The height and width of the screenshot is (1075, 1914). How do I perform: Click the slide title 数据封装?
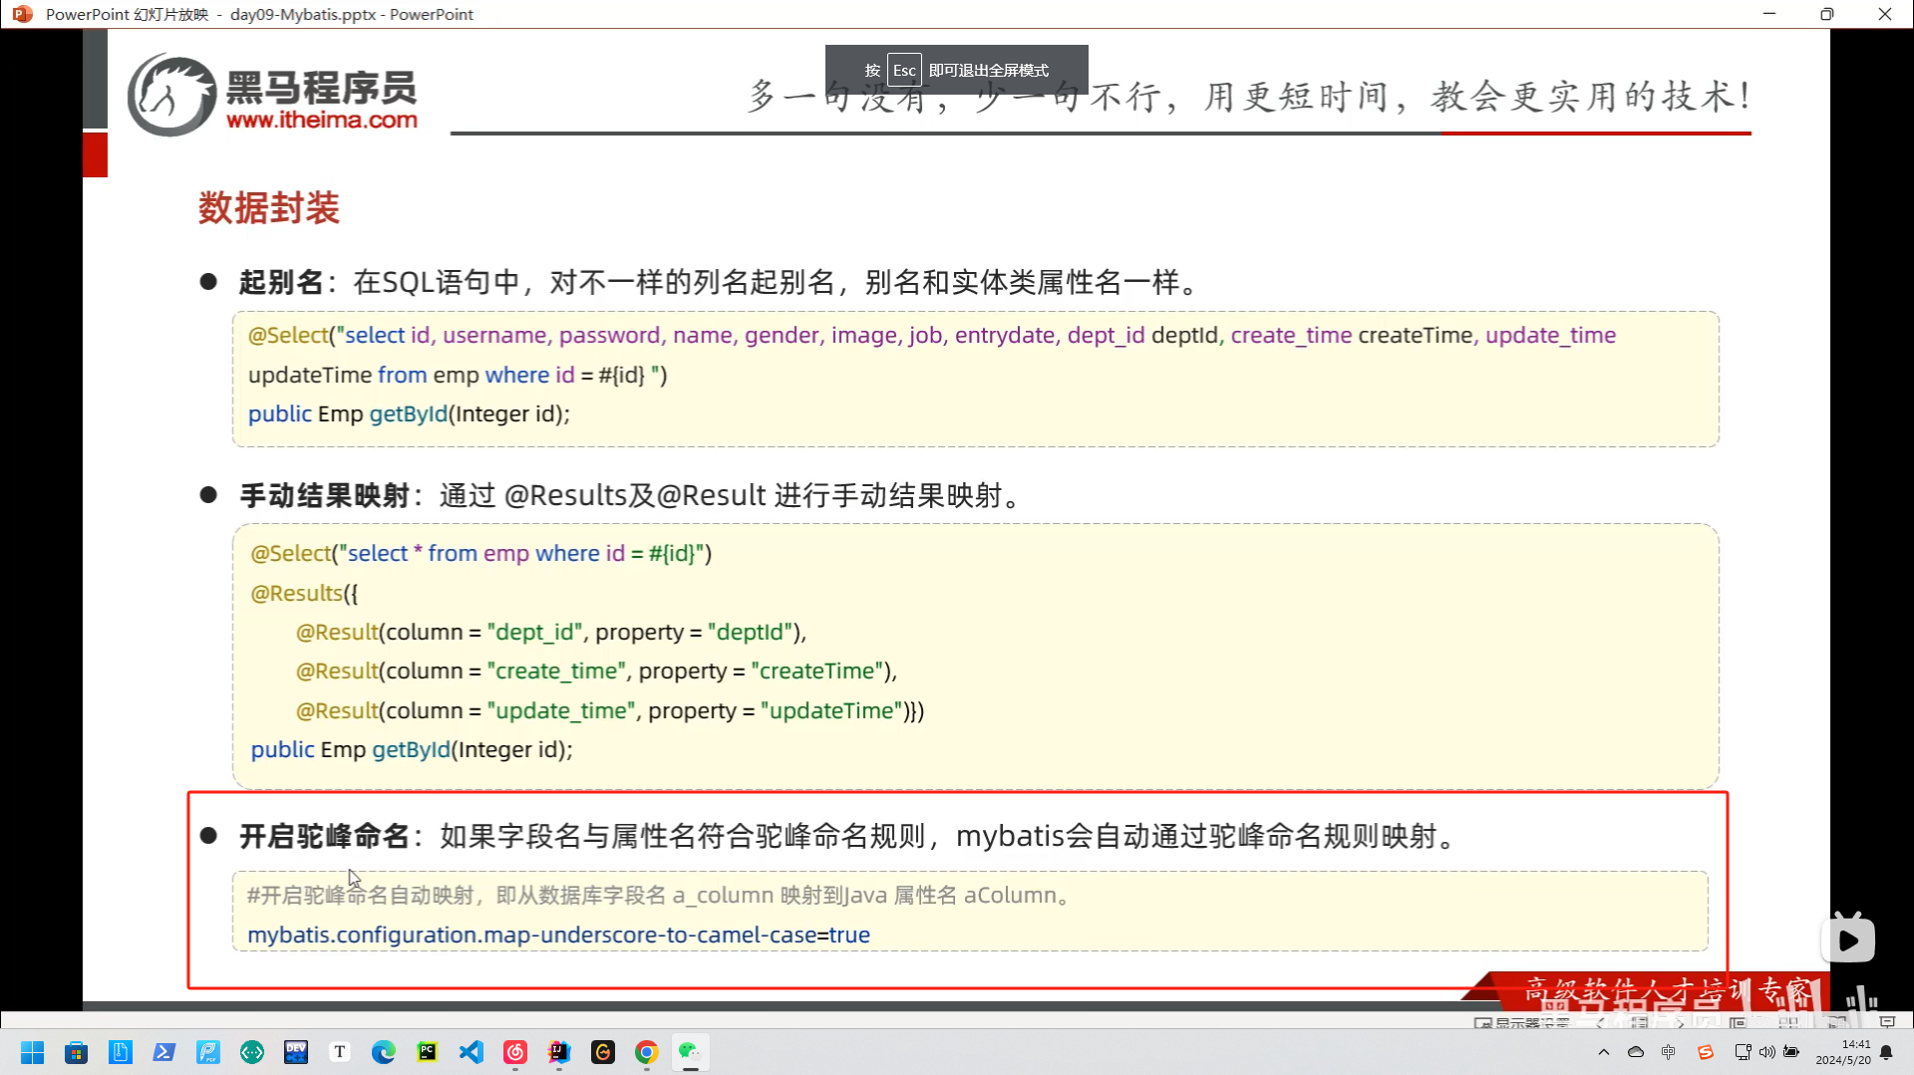(x=269, y=208)
